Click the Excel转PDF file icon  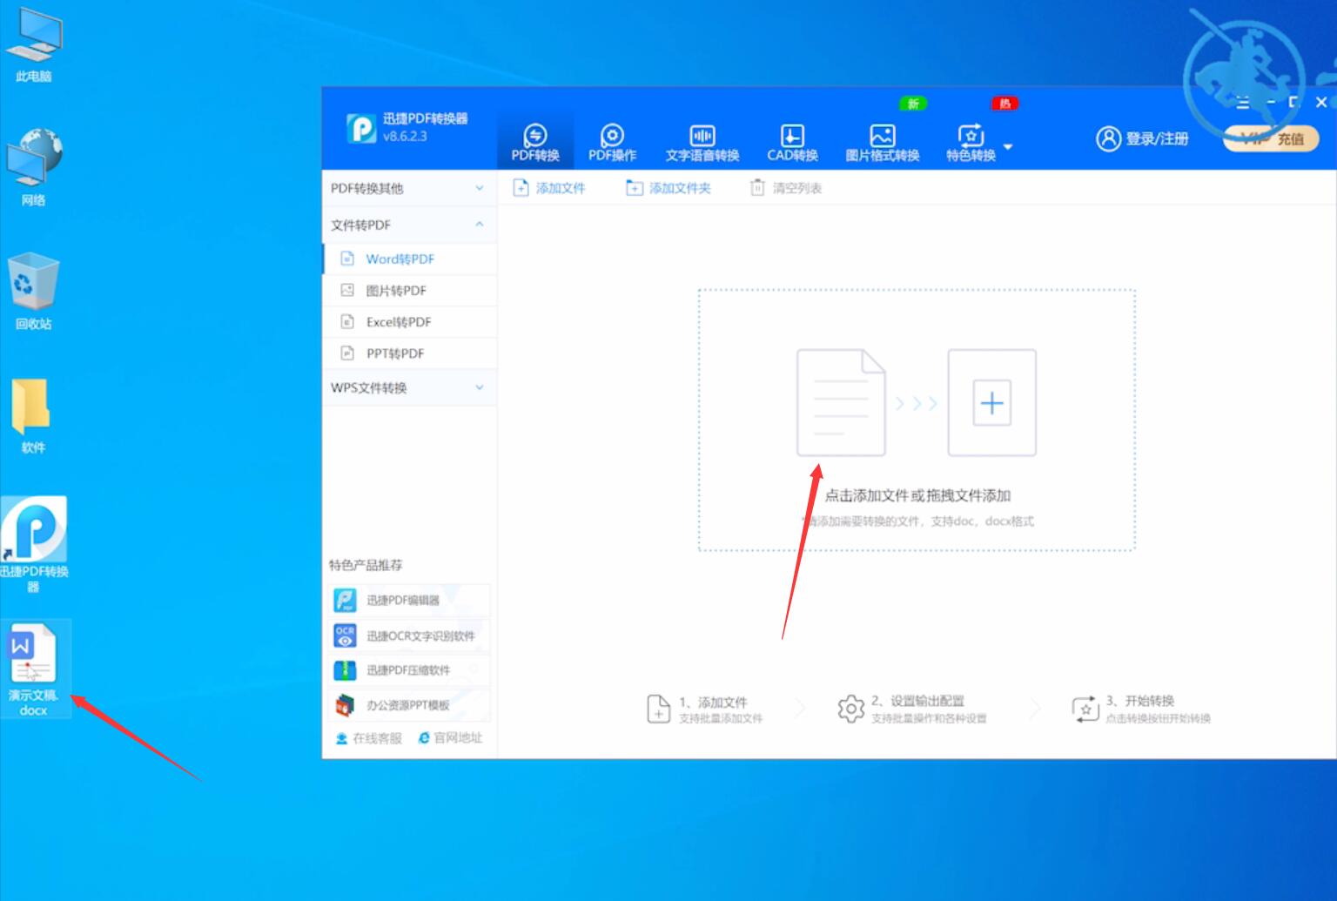[347, 321]
